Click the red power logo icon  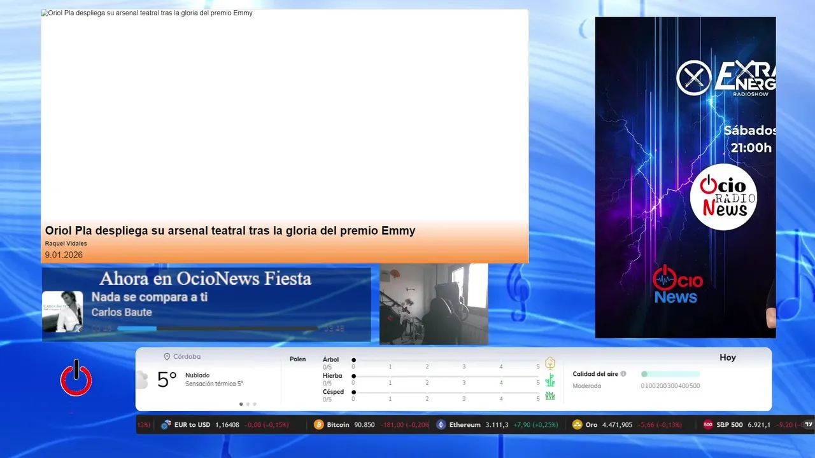pos(76,378)
